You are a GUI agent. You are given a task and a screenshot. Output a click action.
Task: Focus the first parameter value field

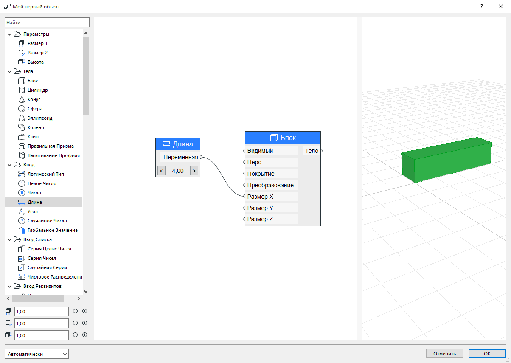42,311
